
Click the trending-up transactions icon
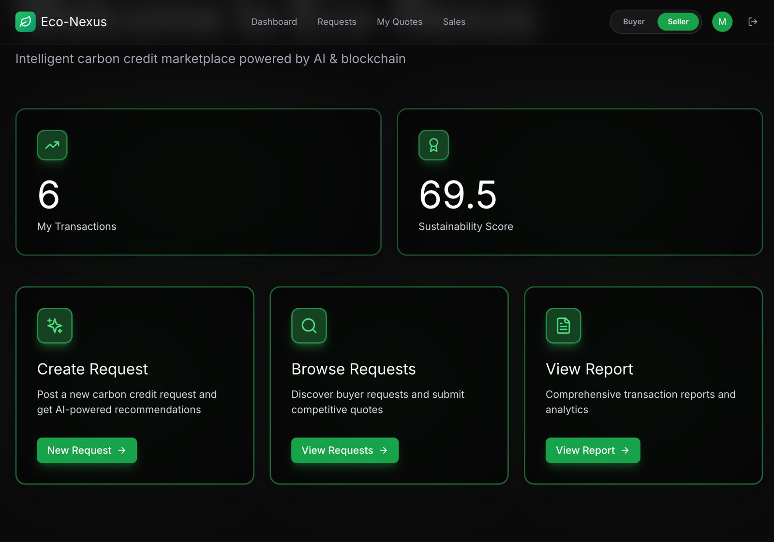tap(52, 145)
